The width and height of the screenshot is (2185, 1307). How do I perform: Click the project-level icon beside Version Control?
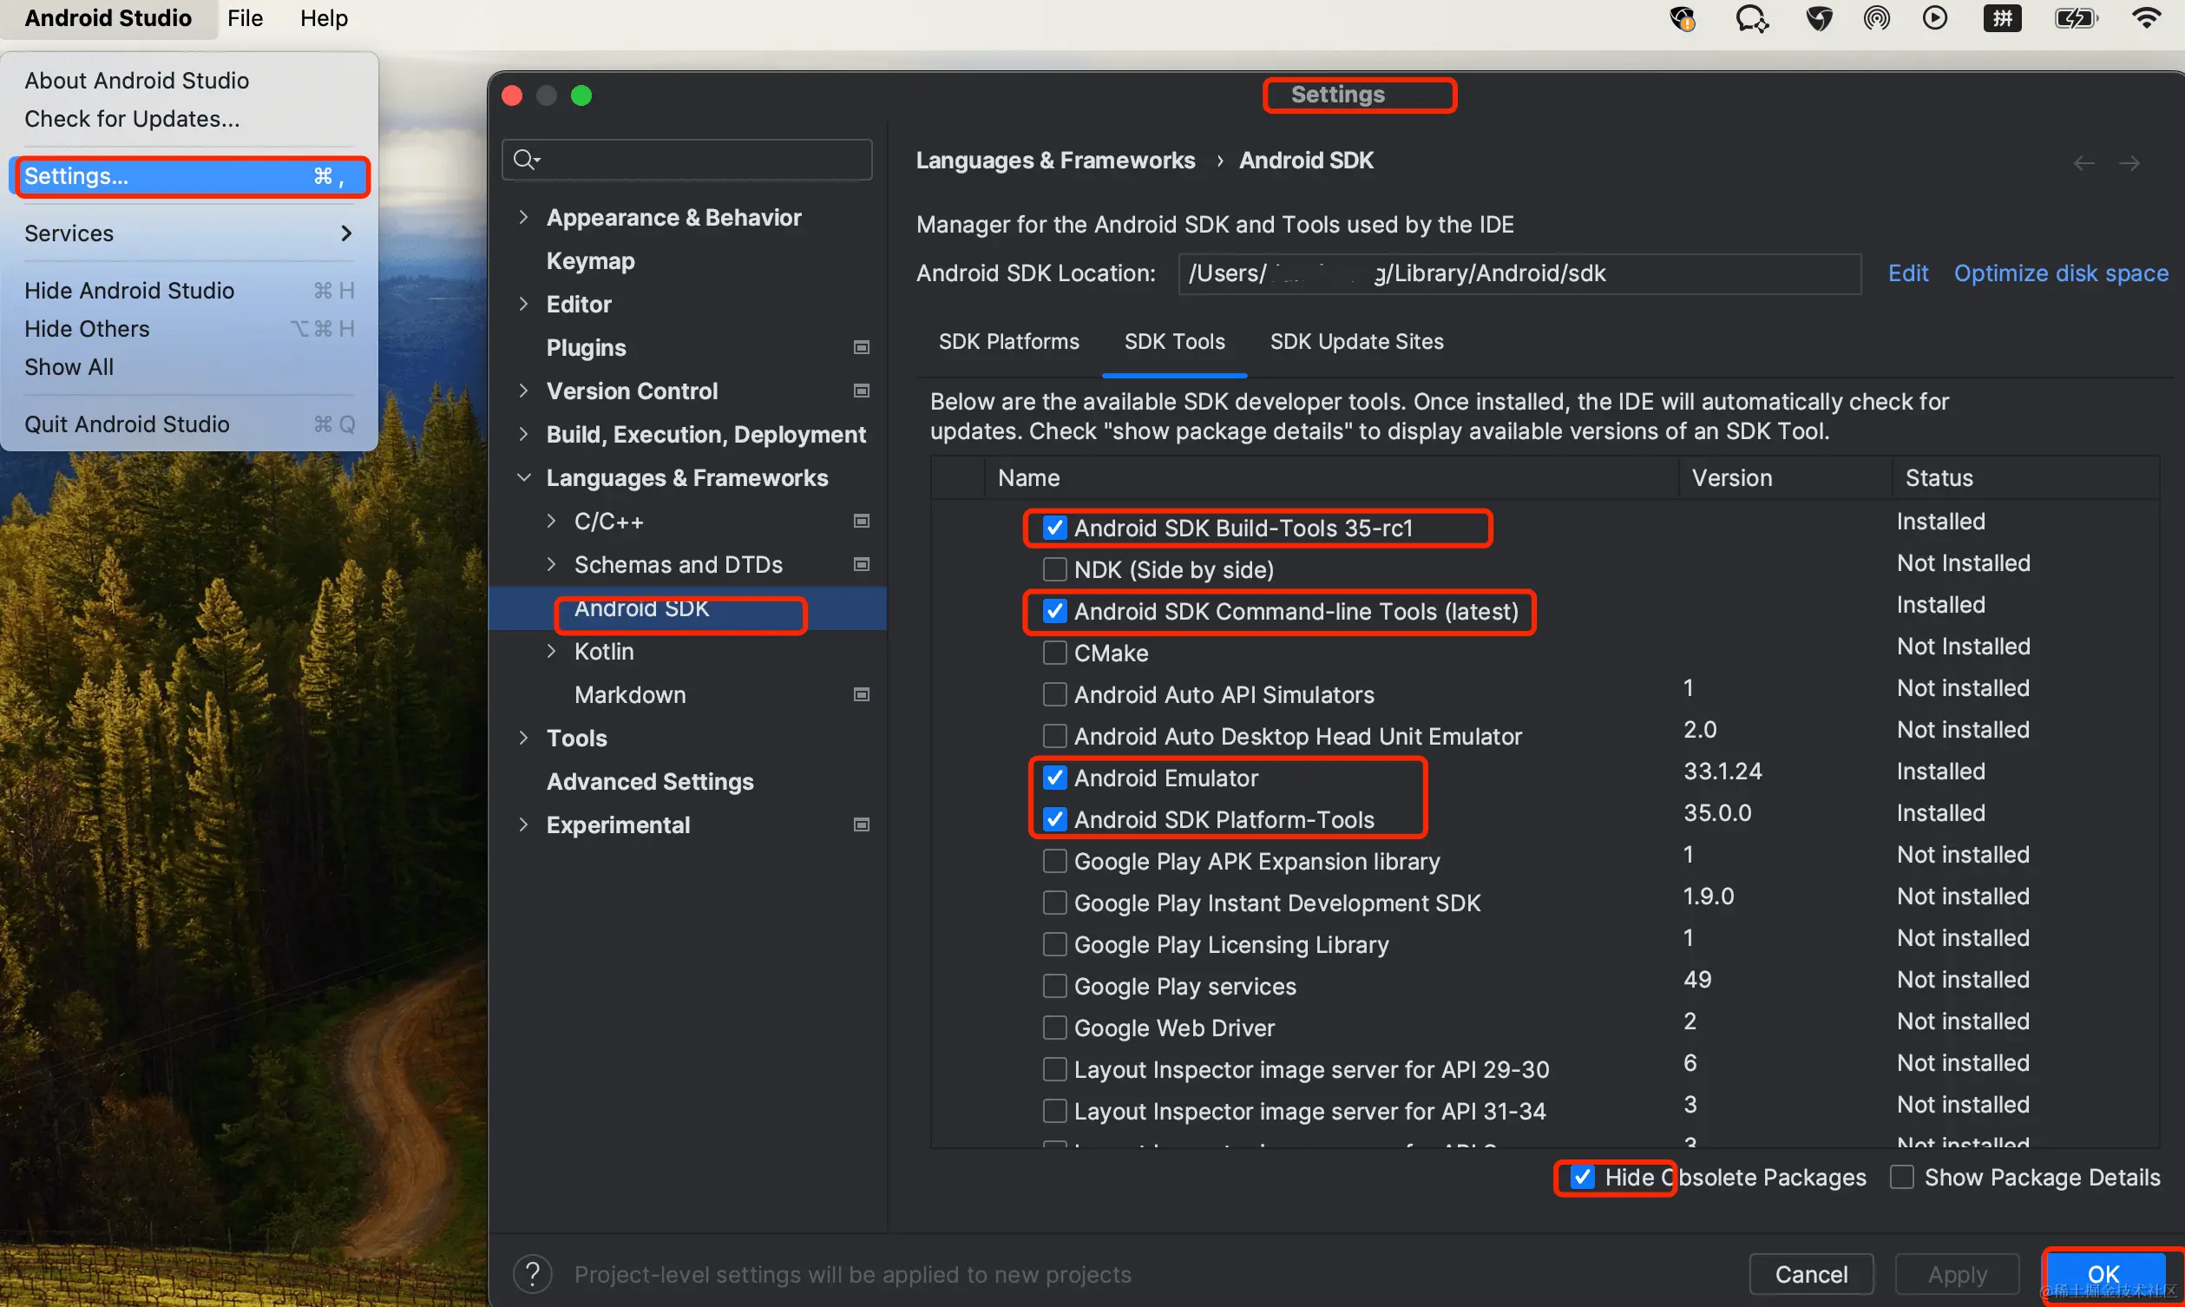coord(862,391)
